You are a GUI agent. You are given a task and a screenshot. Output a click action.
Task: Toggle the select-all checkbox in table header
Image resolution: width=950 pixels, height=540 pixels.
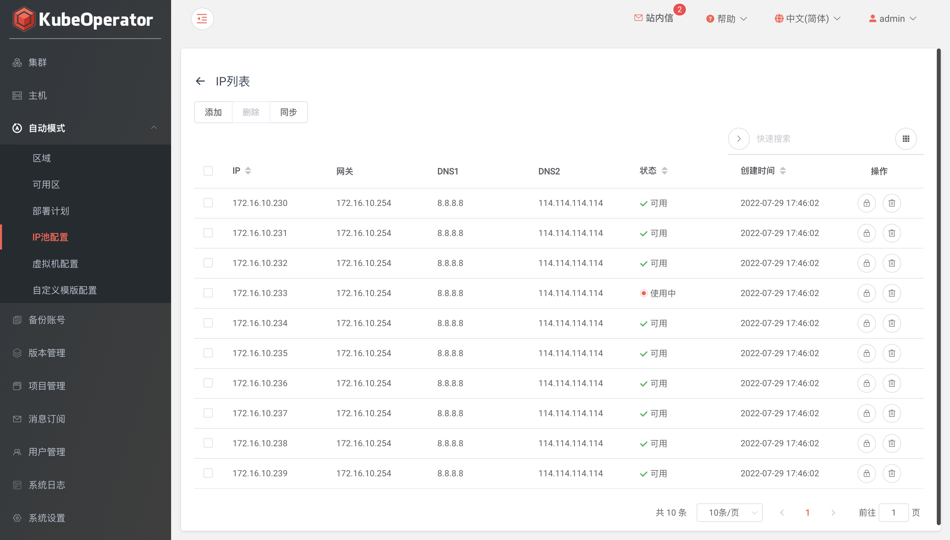(208, 171)
